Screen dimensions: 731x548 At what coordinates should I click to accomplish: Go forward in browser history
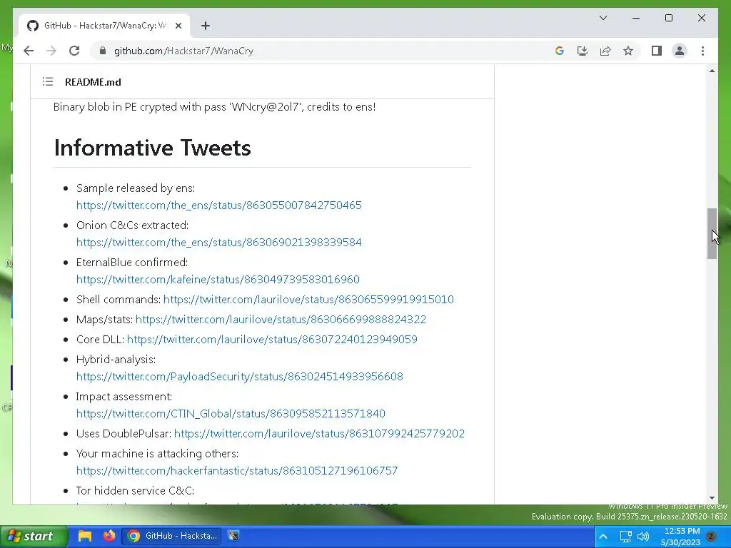pyautogui.click(x=51, y=51)
